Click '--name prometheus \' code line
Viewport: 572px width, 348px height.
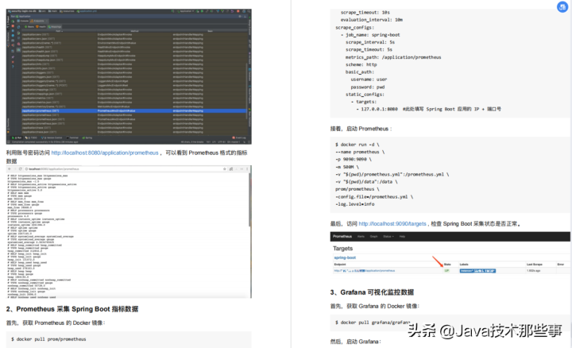pos(360,152)
